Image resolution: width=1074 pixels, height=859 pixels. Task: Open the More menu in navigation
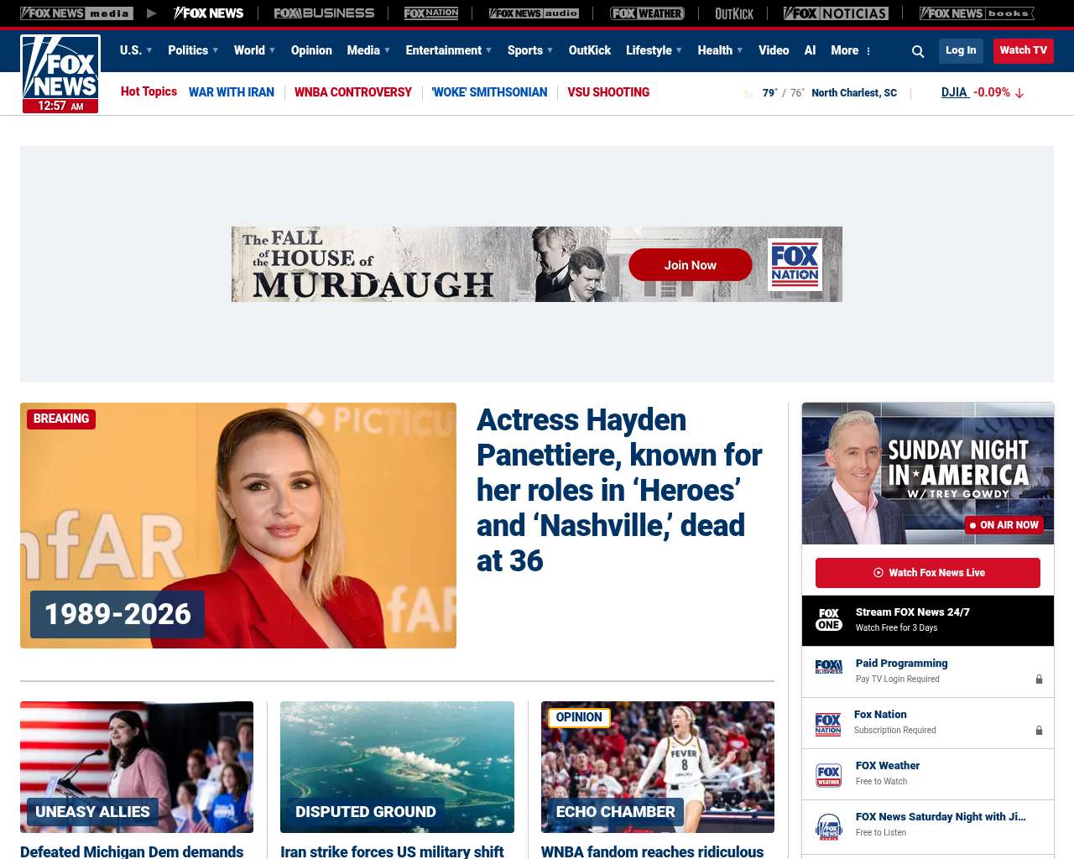[851, 50]
